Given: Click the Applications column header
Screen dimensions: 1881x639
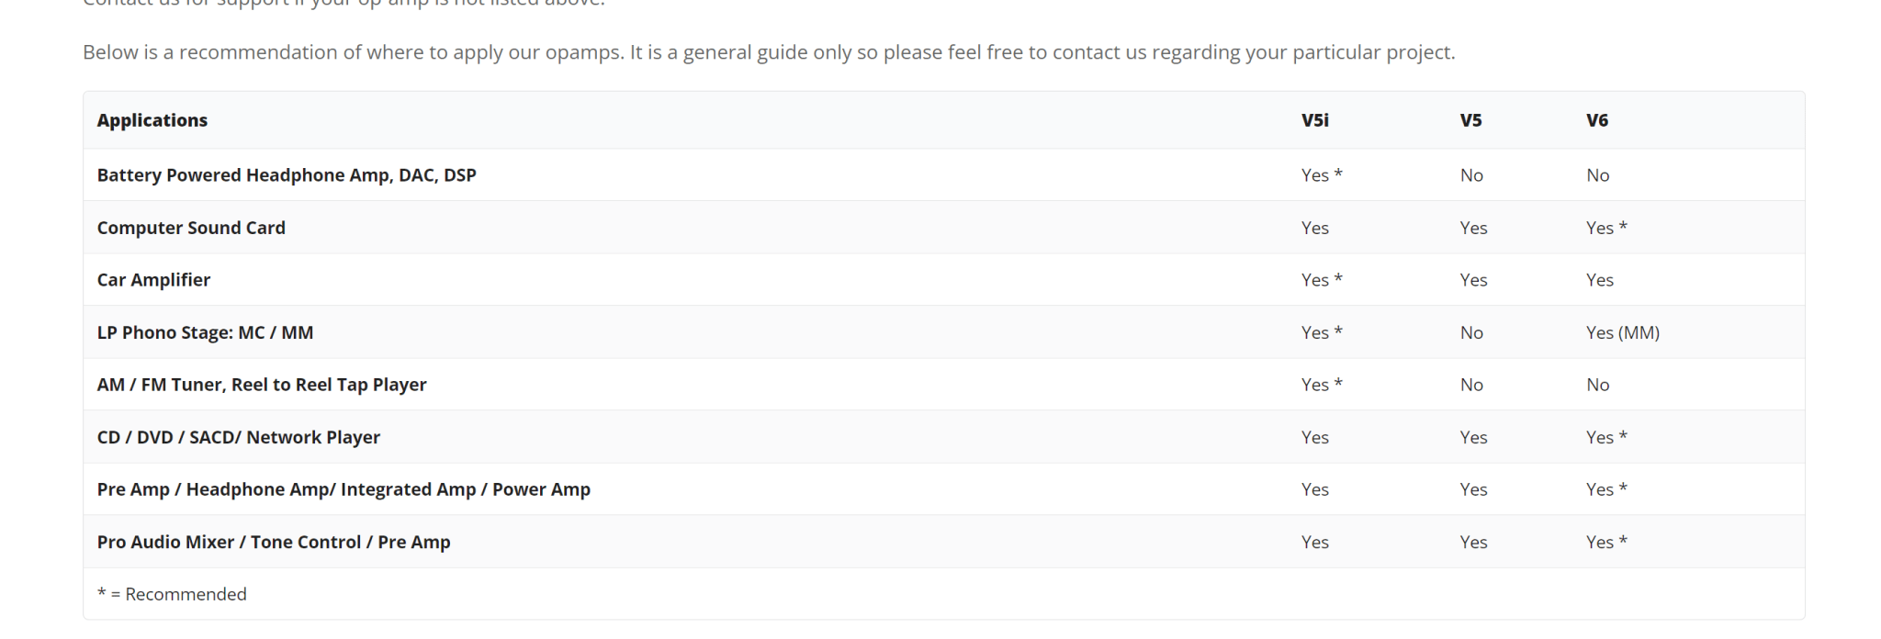Looking at the screenshot, I should tap(152, 120).
